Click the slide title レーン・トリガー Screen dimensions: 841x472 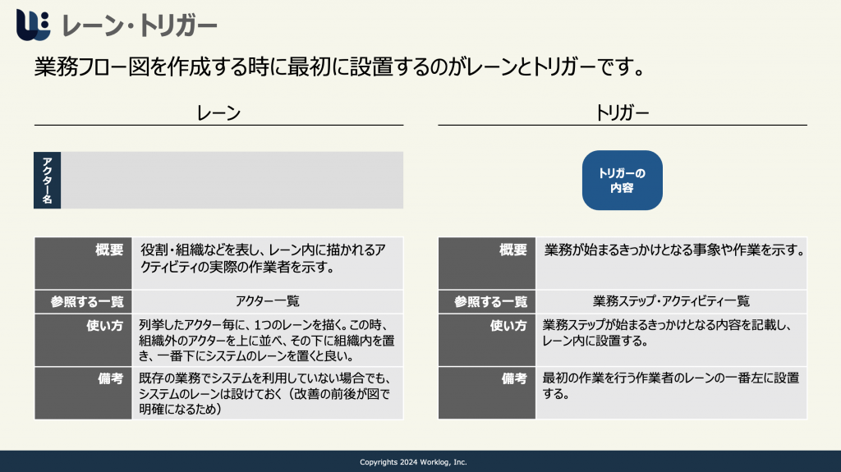[x=140, y=25]
